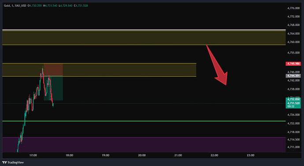
Task: Click the 4,772.000 price axis label
Action: point(293,17)
